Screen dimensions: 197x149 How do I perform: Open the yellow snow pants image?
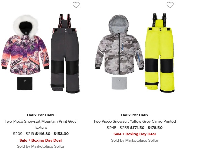[x=159, y=53]
